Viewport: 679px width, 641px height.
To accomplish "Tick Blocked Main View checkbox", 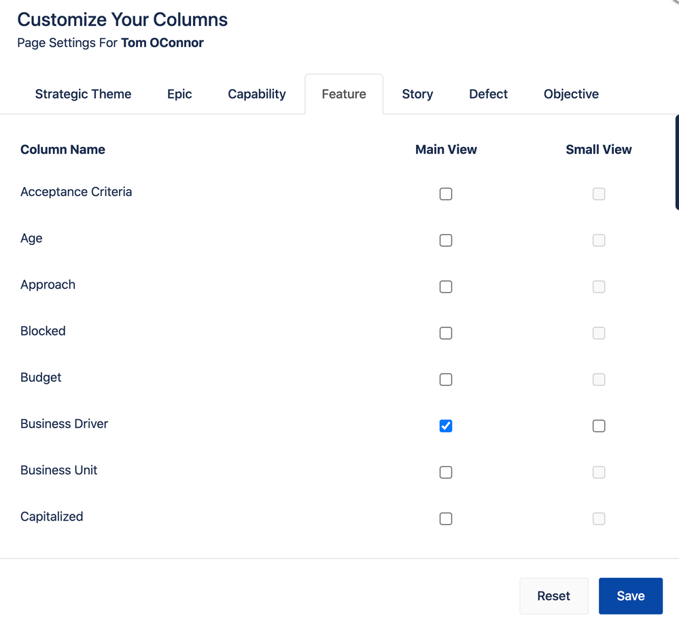I will click(446, 333).
